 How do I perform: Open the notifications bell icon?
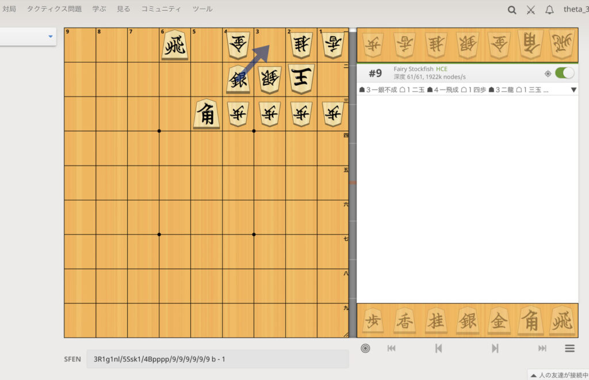click(549, 10)
